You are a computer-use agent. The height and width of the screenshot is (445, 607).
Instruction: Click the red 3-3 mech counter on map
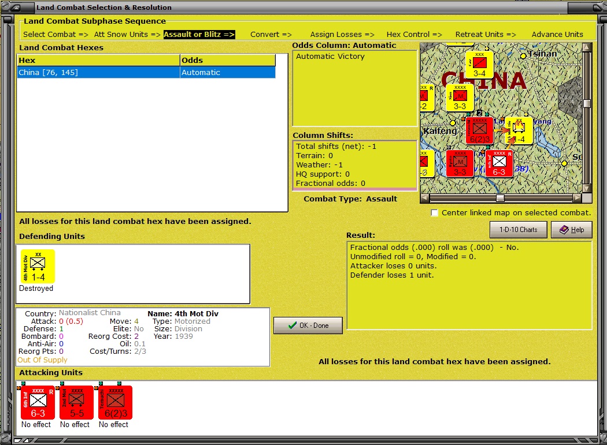[460, 163]
